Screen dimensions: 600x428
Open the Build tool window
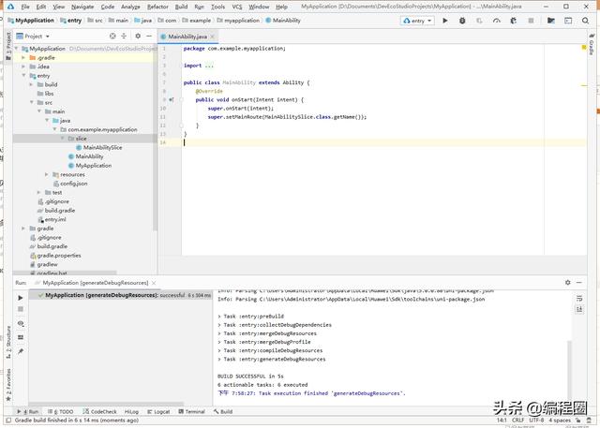pyautogui.click(x=223, y=411)
